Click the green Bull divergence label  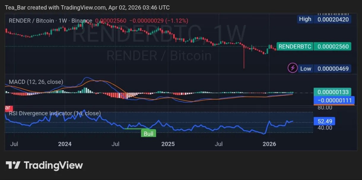point(148,133)
